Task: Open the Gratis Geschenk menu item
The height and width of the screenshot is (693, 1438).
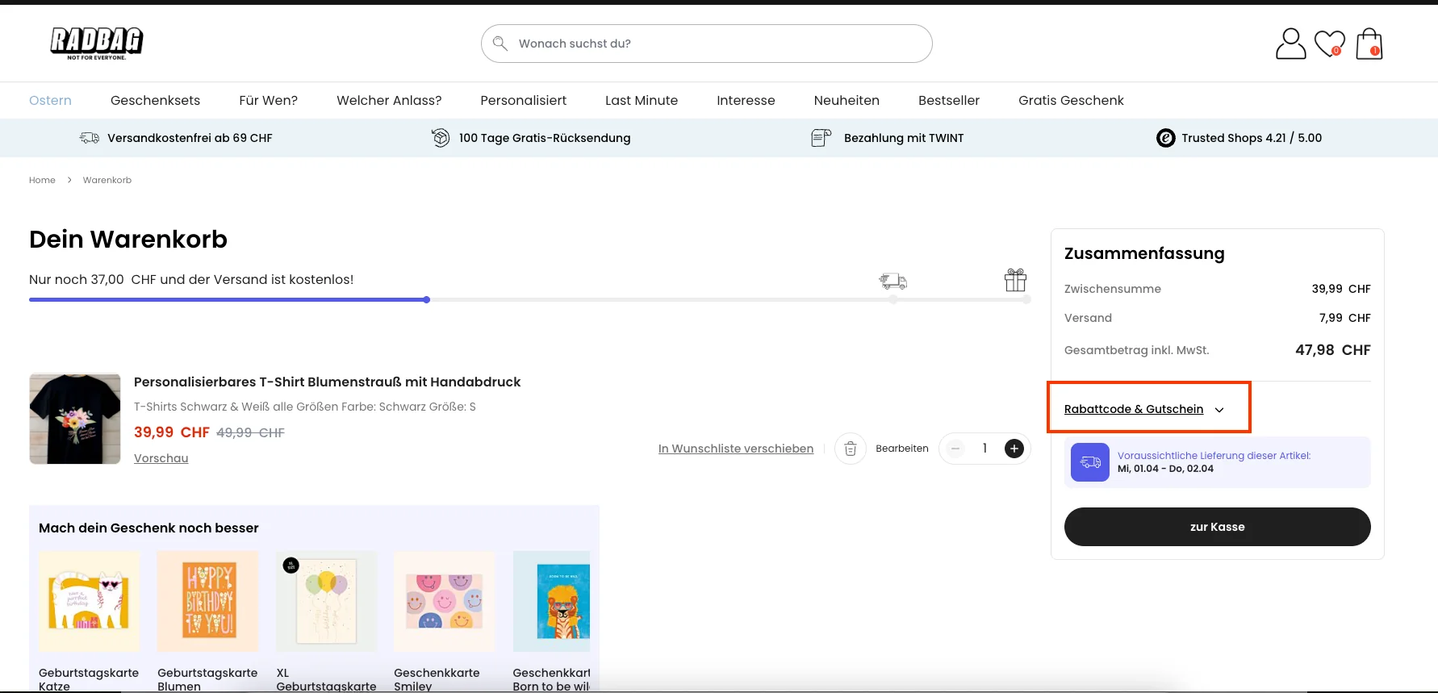Action: (x=1071, y=101)
